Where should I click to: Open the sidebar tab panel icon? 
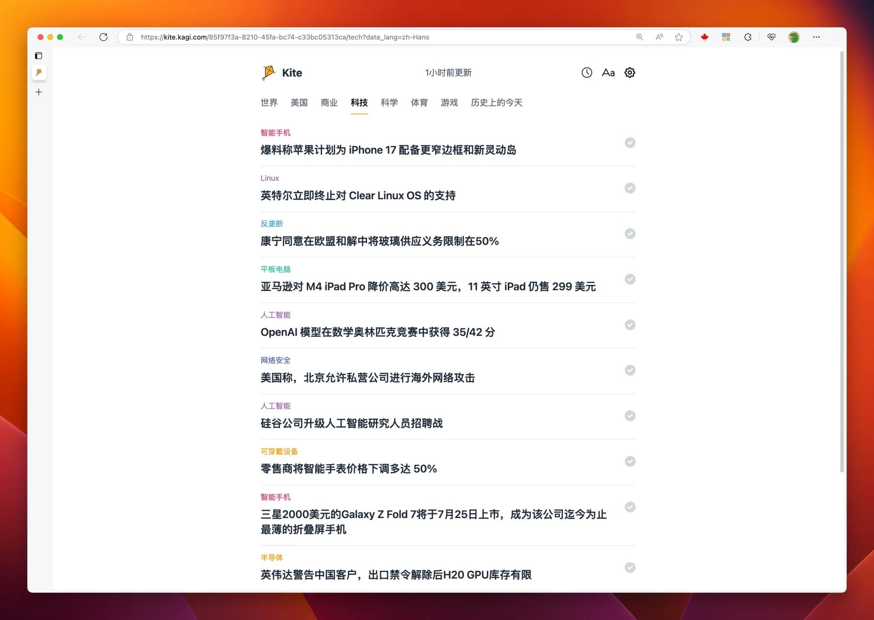click(39, 55)
